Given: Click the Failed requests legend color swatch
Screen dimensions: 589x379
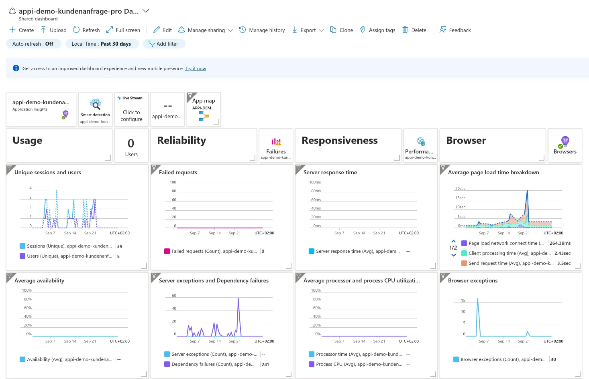Looking at the screenshot, I should pyautogui.click(x=167, y=251).
